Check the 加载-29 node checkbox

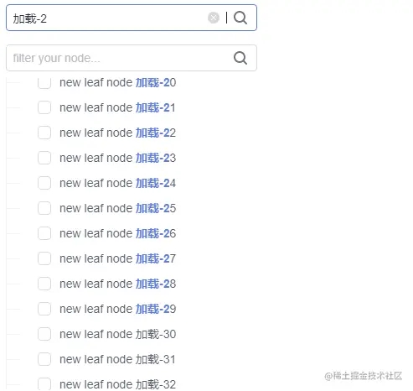[44, 309]
